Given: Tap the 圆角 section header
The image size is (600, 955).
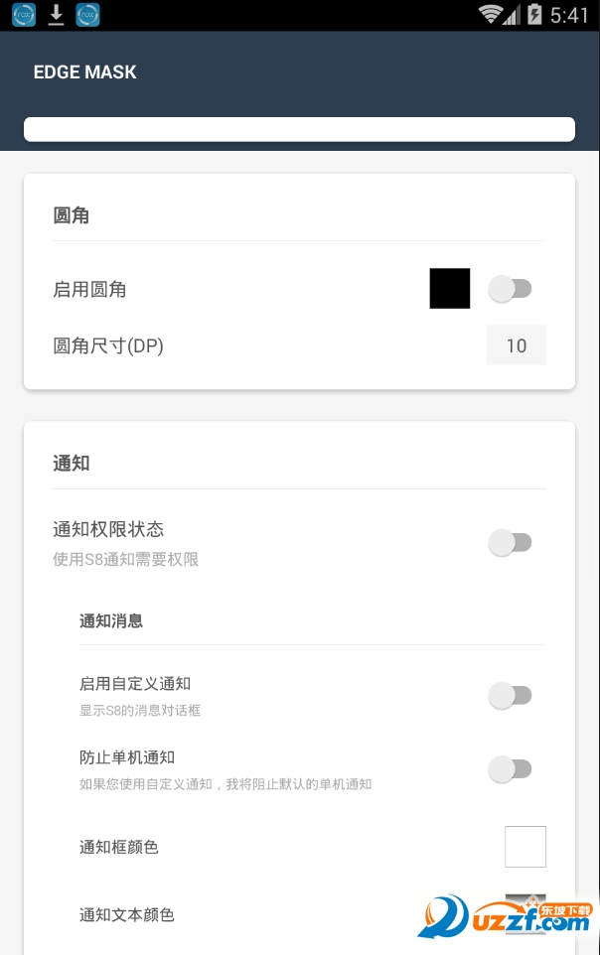Looking at the screenshot, I should pyautogui.click(x=72, y=215).
